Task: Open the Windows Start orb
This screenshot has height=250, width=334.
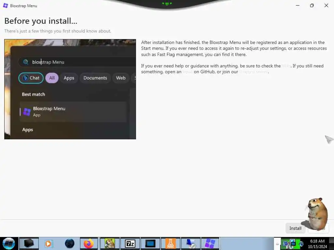Action: (x=9, y=243)
